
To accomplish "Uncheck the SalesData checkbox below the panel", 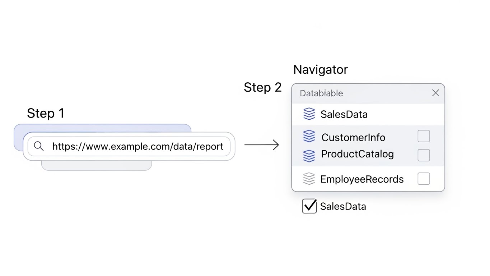I will point(309,206).
